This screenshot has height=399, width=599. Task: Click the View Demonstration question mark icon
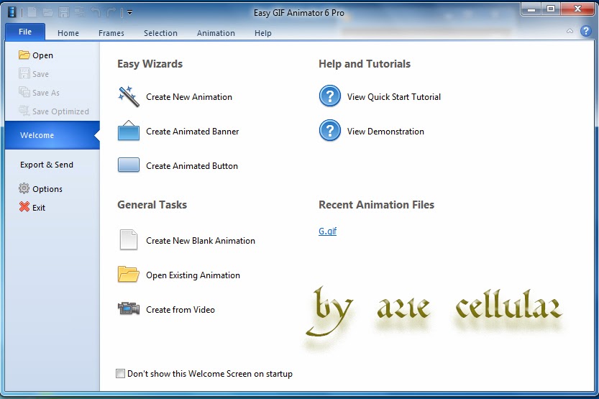point(329,131)
